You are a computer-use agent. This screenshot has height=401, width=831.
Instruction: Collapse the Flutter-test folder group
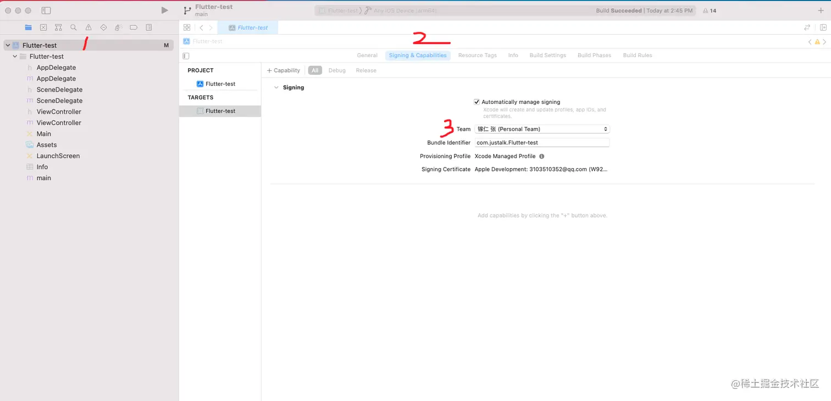(15, 57)
